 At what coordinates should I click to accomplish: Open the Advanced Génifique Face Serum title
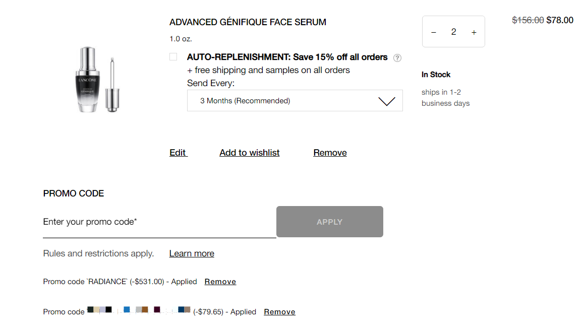pyautogui.click(x=248, y=22)
